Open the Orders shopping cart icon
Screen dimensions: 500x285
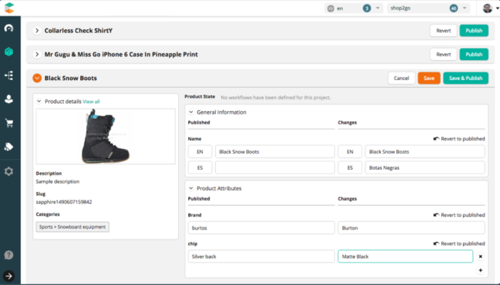coord(9,122)
